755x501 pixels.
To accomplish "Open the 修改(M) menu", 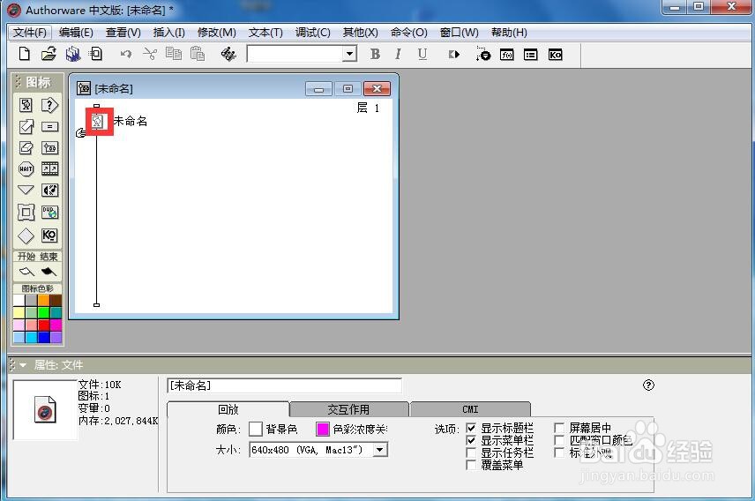I will tap(217, 33).
